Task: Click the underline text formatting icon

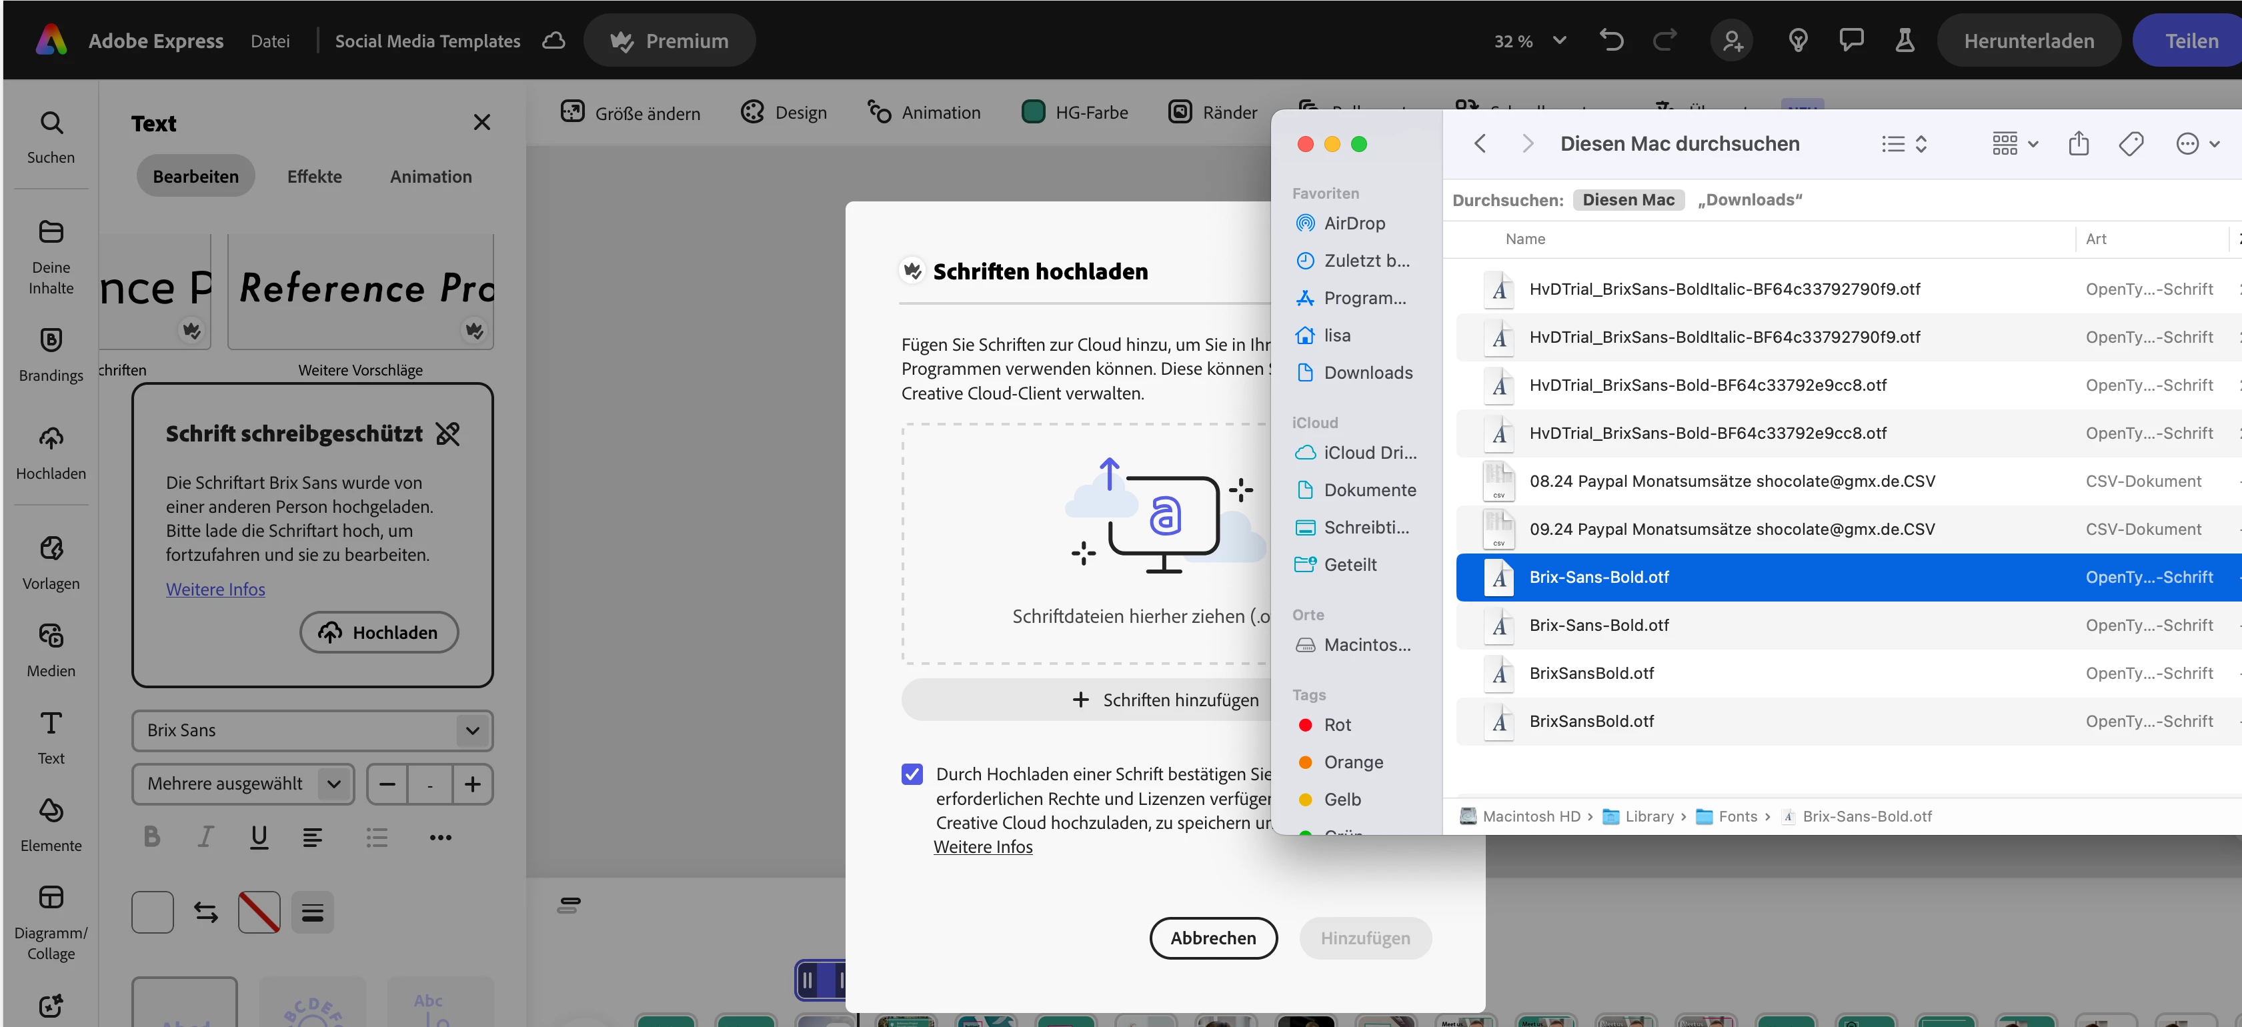Action: tap(259, 836)
